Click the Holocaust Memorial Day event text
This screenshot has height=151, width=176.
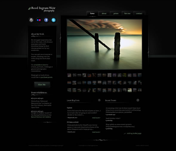coord(41,104)
